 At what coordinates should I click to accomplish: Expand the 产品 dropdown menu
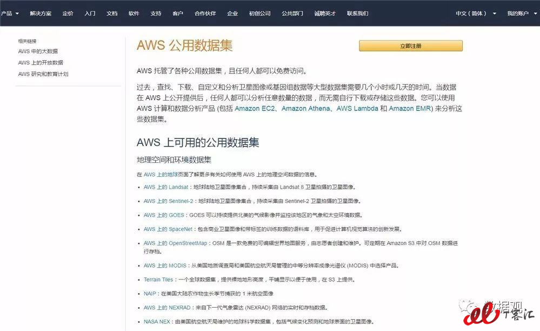tap(10, 14)
